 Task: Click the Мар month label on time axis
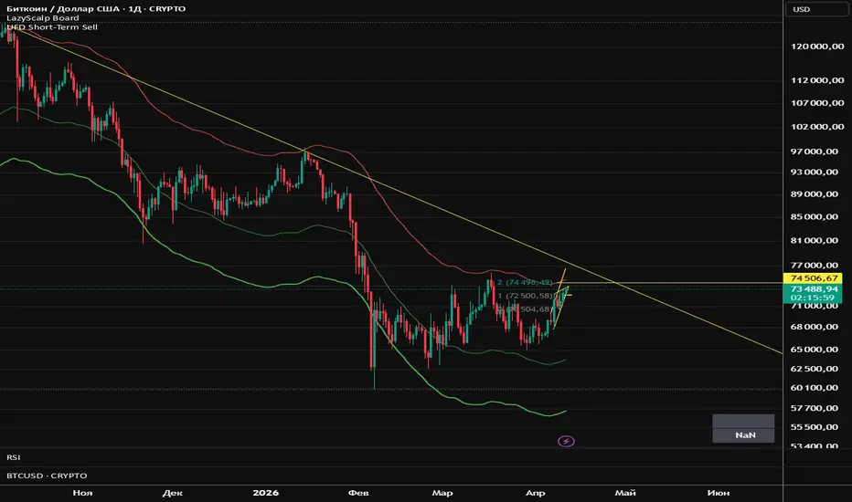click(442, 493)
